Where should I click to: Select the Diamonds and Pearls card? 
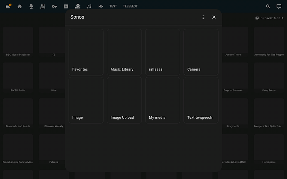pyautogui.click(x=18, y=113)
